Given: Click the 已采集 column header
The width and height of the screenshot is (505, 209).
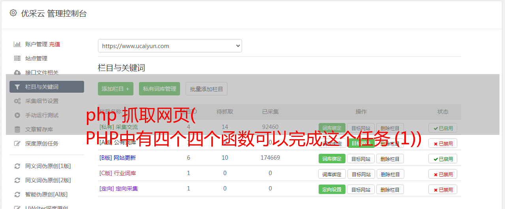Looking at the screenshot, I should click(x=270, y=112).
